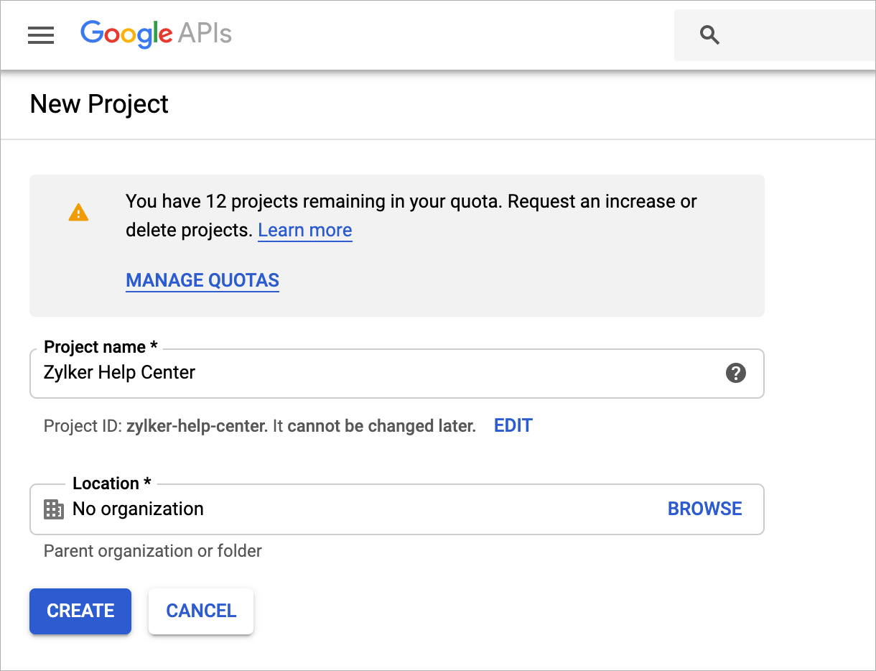Screen dimensions: 876x671
Task: Edit the project ID via EDIT
Action: 513,425
